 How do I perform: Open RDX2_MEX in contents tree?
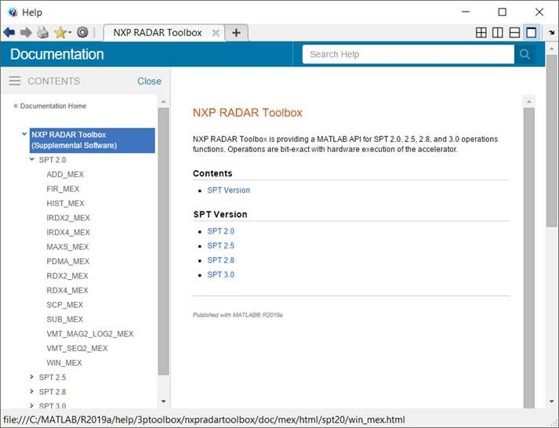point(67,276)
